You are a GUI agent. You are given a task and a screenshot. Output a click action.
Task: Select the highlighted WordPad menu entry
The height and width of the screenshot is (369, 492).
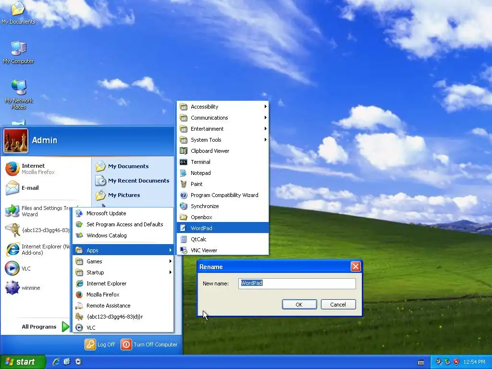pyautogui.click(x=223, y=228)
